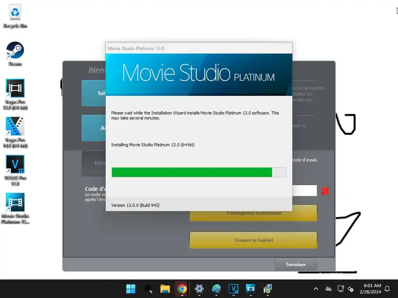Open Settings gear in the taskbar
This screenshot has width=398, height=298.
tap(199, 289)
